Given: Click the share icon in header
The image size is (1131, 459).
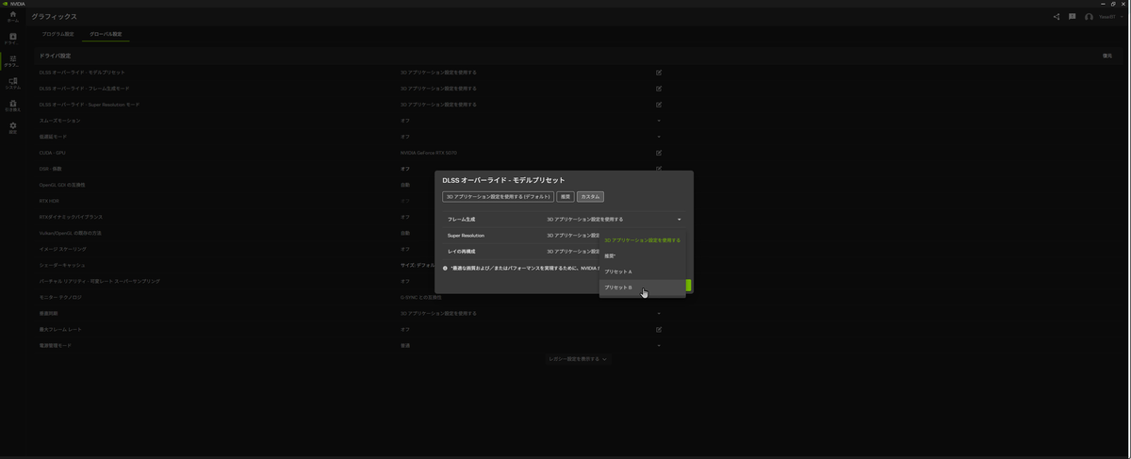Looking at the screenshot, I should [1057, 16].
